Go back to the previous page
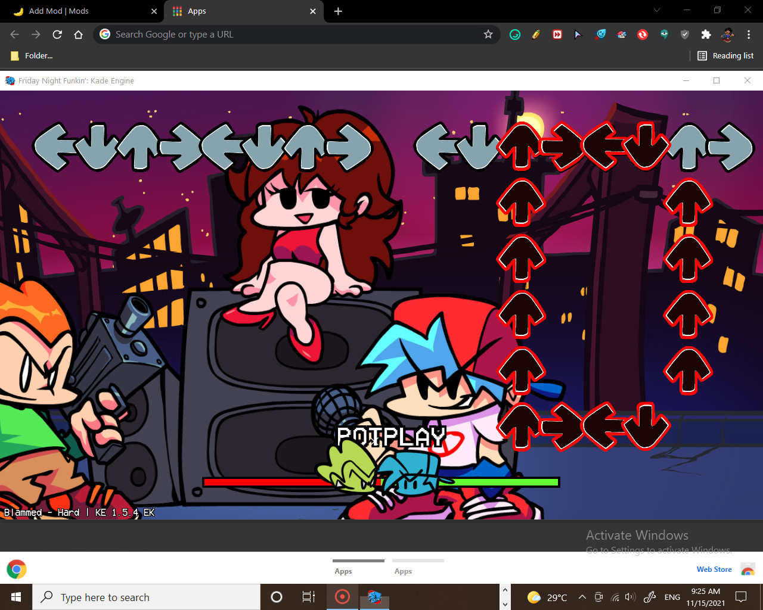Image resolution: width=763 pixels, height=610 pixels. point(15,35)
